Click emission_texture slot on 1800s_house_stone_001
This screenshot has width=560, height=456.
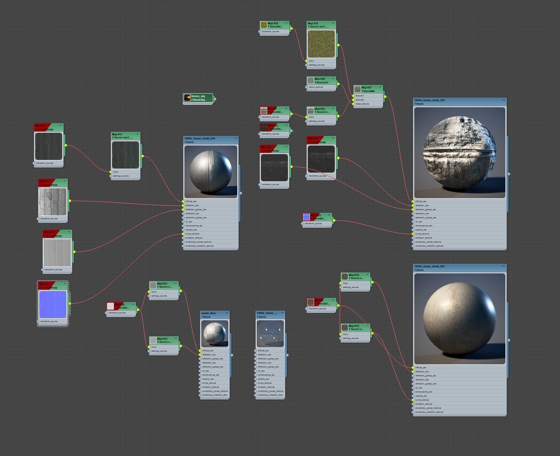[460, 238]
